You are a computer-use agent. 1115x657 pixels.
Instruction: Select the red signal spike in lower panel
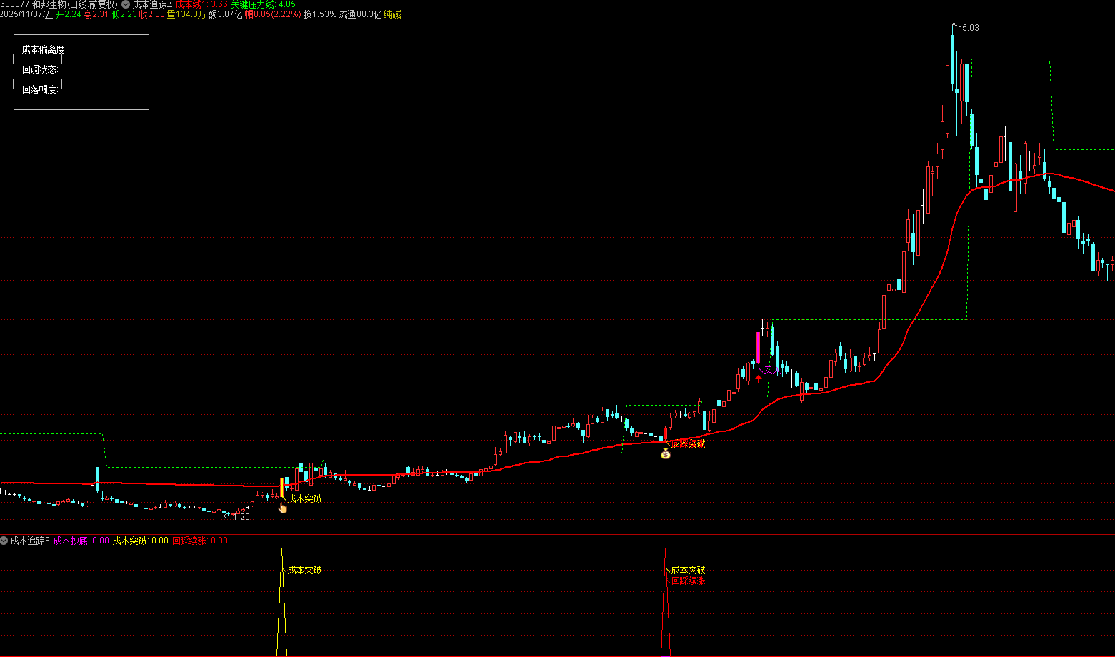pos(666,603)
